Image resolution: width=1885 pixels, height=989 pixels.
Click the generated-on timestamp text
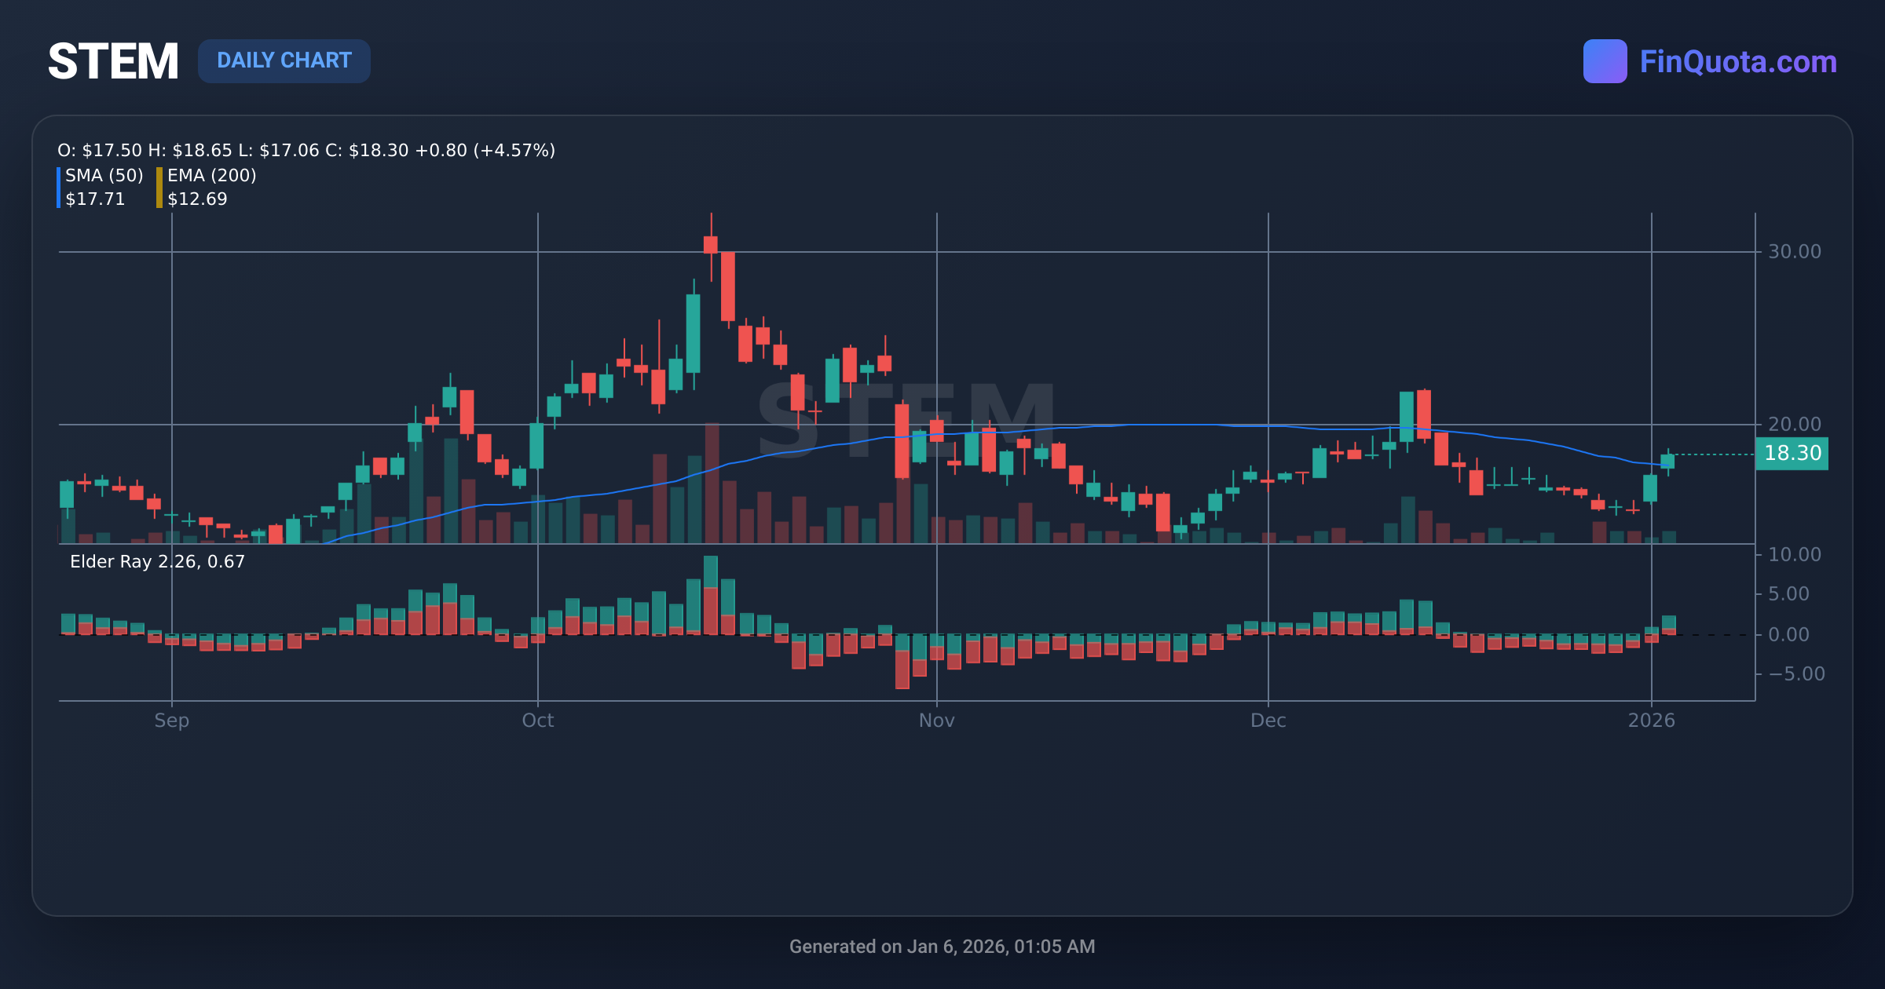942,947
